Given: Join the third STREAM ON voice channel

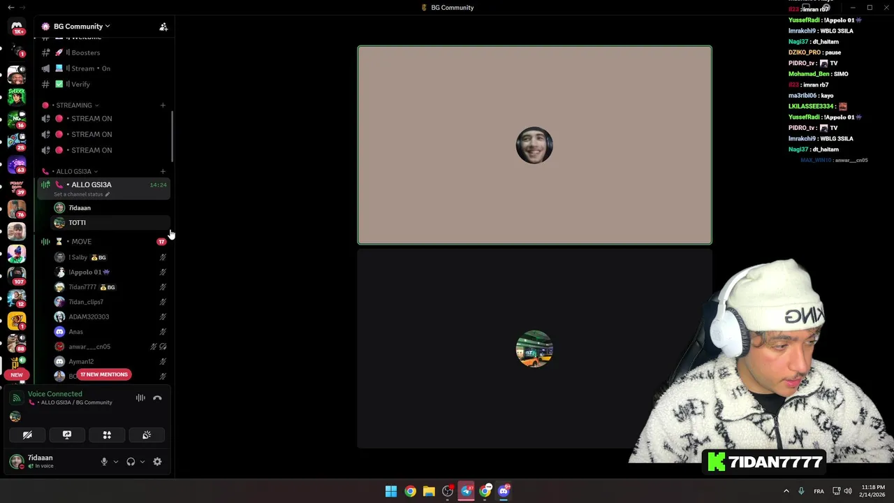Looking at the screenshot, I should [103, 150].
